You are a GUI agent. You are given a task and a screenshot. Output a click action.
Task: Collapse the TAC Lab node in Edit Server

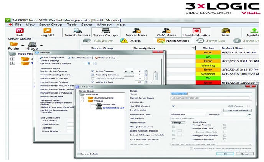(82, 101)
